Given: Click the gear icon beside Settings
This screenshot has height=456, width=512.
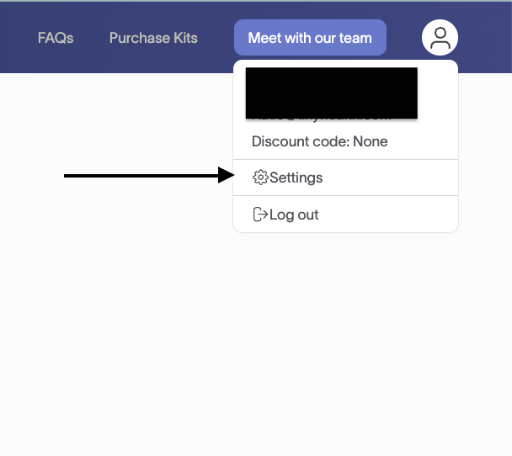Looking at the screenshot, I should 260,178.
